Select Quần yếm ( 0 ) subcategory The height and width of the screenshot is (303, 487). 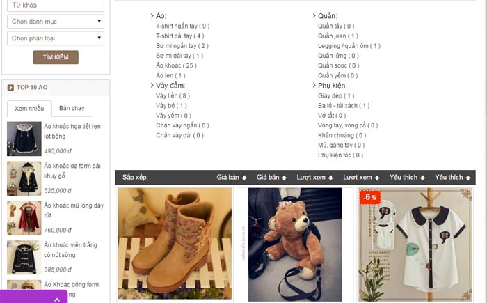click(x=337, y=76)
